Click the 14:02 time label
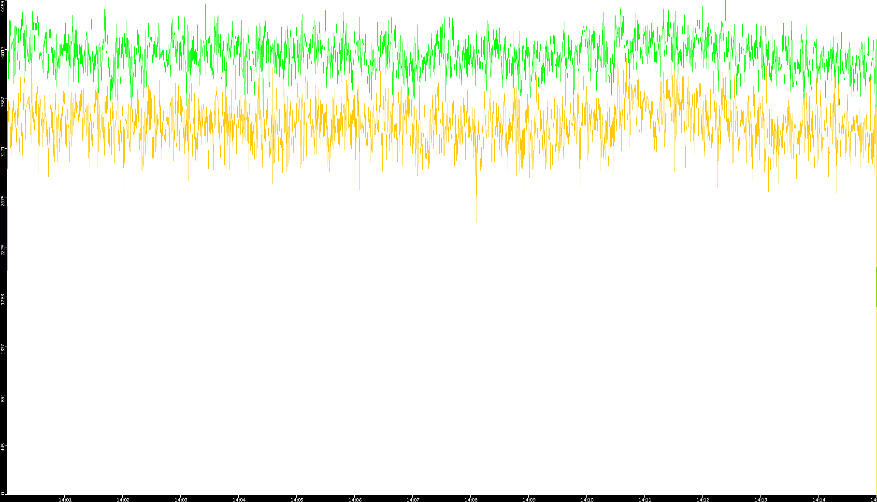The width and height of the screenshot is (877, 502). (123, 500)
